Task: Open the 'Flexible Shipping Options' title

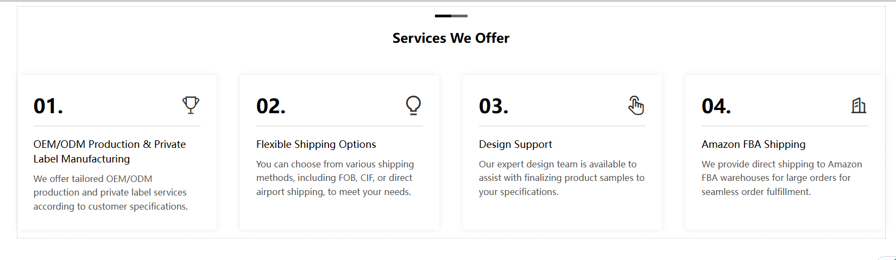Action: tap(316, 145)
